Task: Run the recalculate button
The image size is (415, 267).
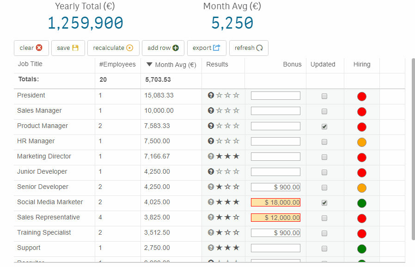Action: 113,48
